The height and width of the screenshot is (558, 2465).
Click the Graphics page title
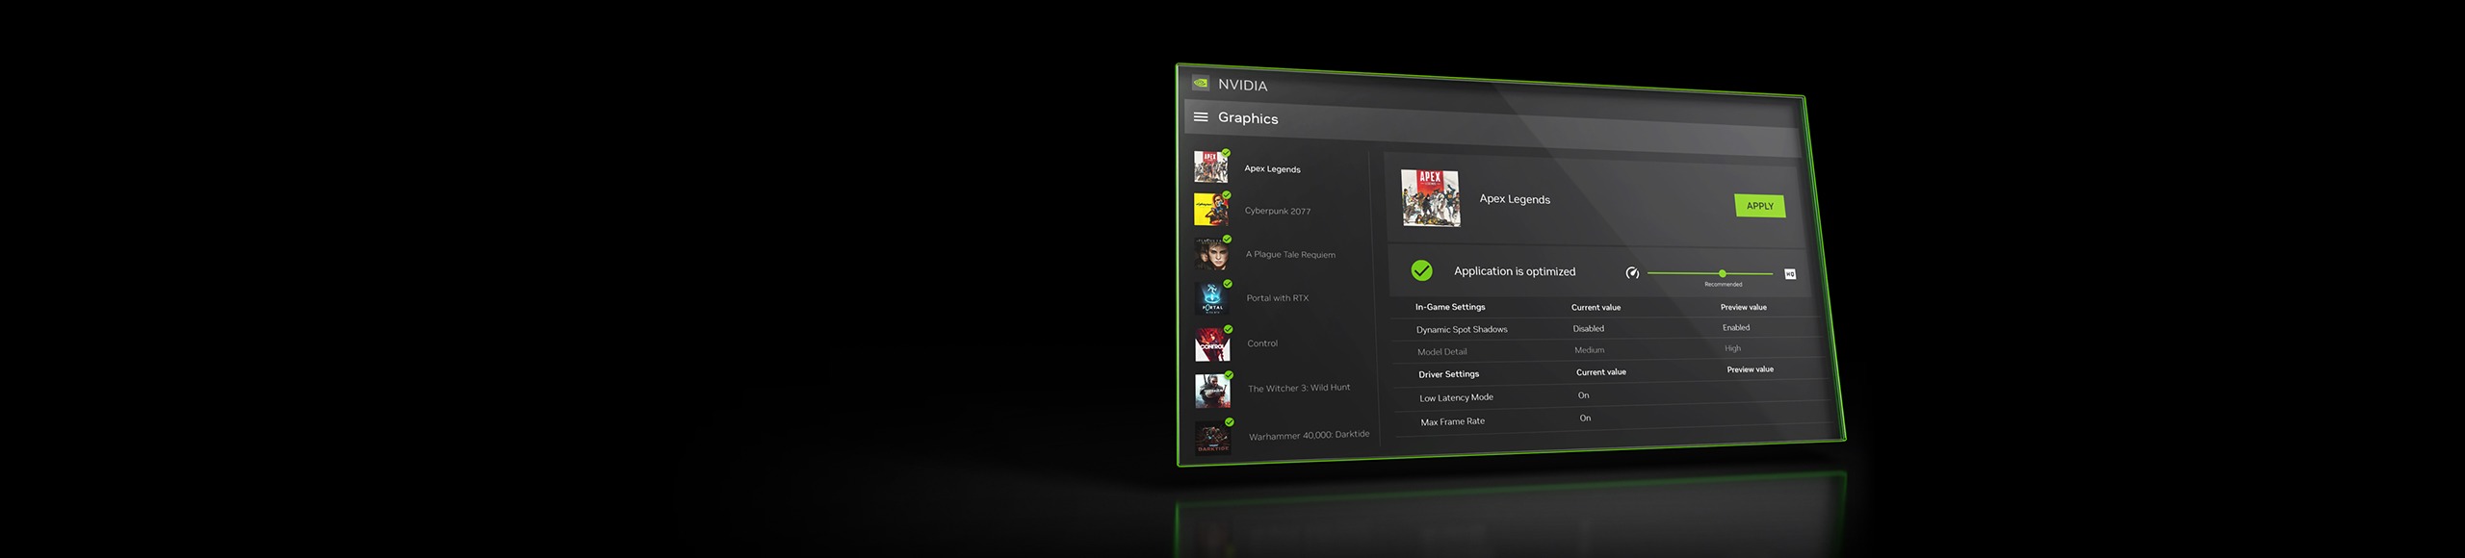pos(1248,118)
